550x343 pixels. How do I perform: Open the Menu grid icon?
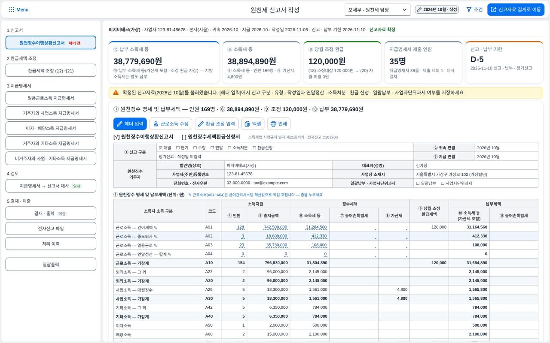point(12,9)
